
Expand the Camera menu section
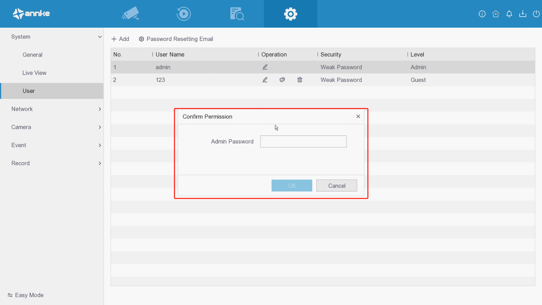100,127
